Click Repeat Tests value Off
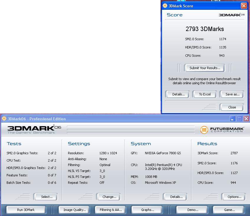The height and width of the screenshot is (216, 250). (102, 183)
